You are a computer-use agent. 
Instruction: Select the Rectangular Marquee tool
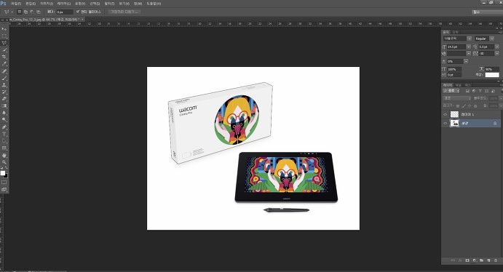pyautogui.click(x=4, y=36)
